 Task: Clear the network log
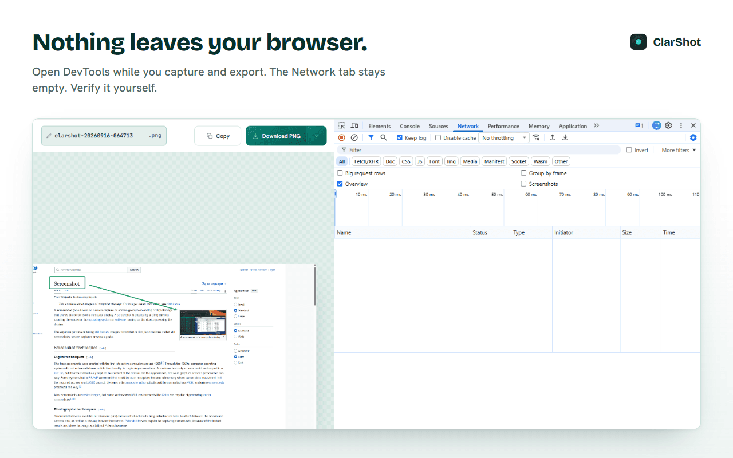point(354,137)
